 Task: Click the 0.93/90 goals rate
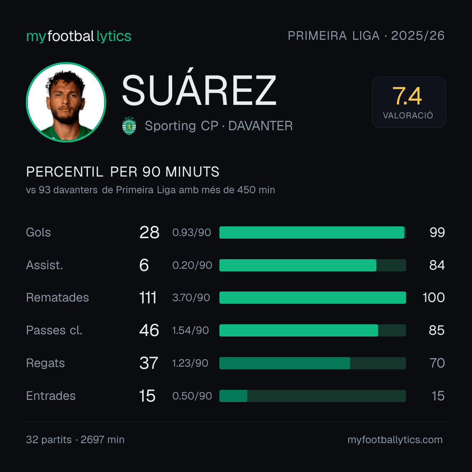(x=192, y=233)
